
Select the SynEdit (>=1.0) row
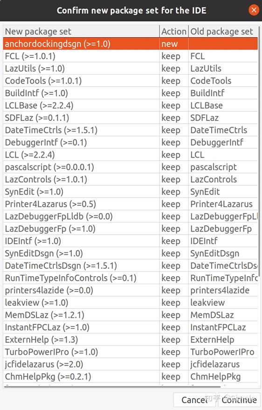(131, 192)
